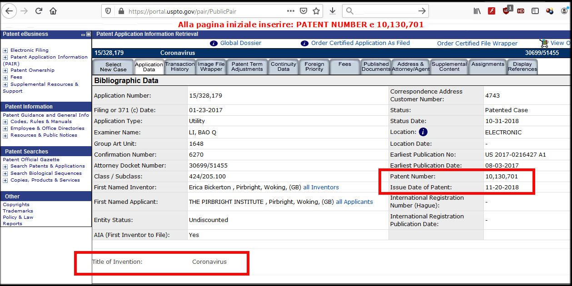Open the Library bookshelf icon
Screen dimensions: 572x286
pos(477,11)
